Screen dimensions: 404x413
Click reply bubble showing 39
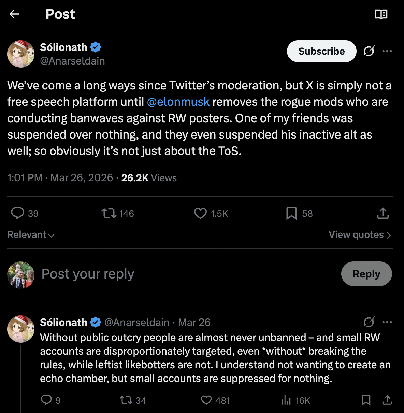click(x=18, y=213)
